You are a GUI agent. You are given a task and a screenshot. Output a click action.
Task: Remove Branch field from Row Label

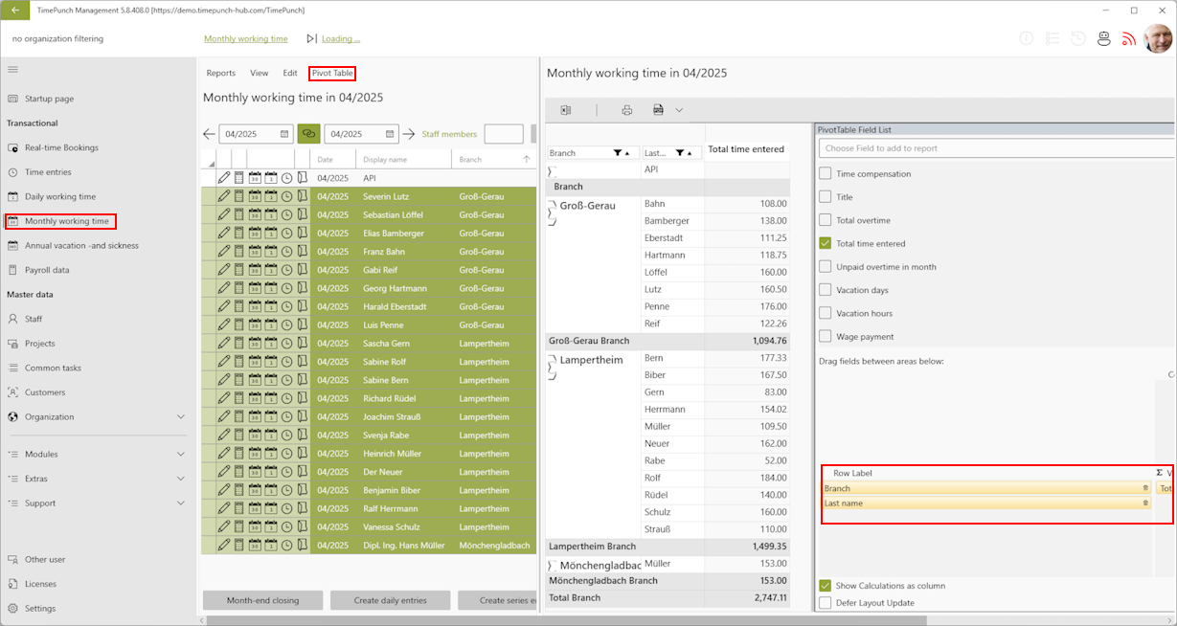(x=1145, y=488)
